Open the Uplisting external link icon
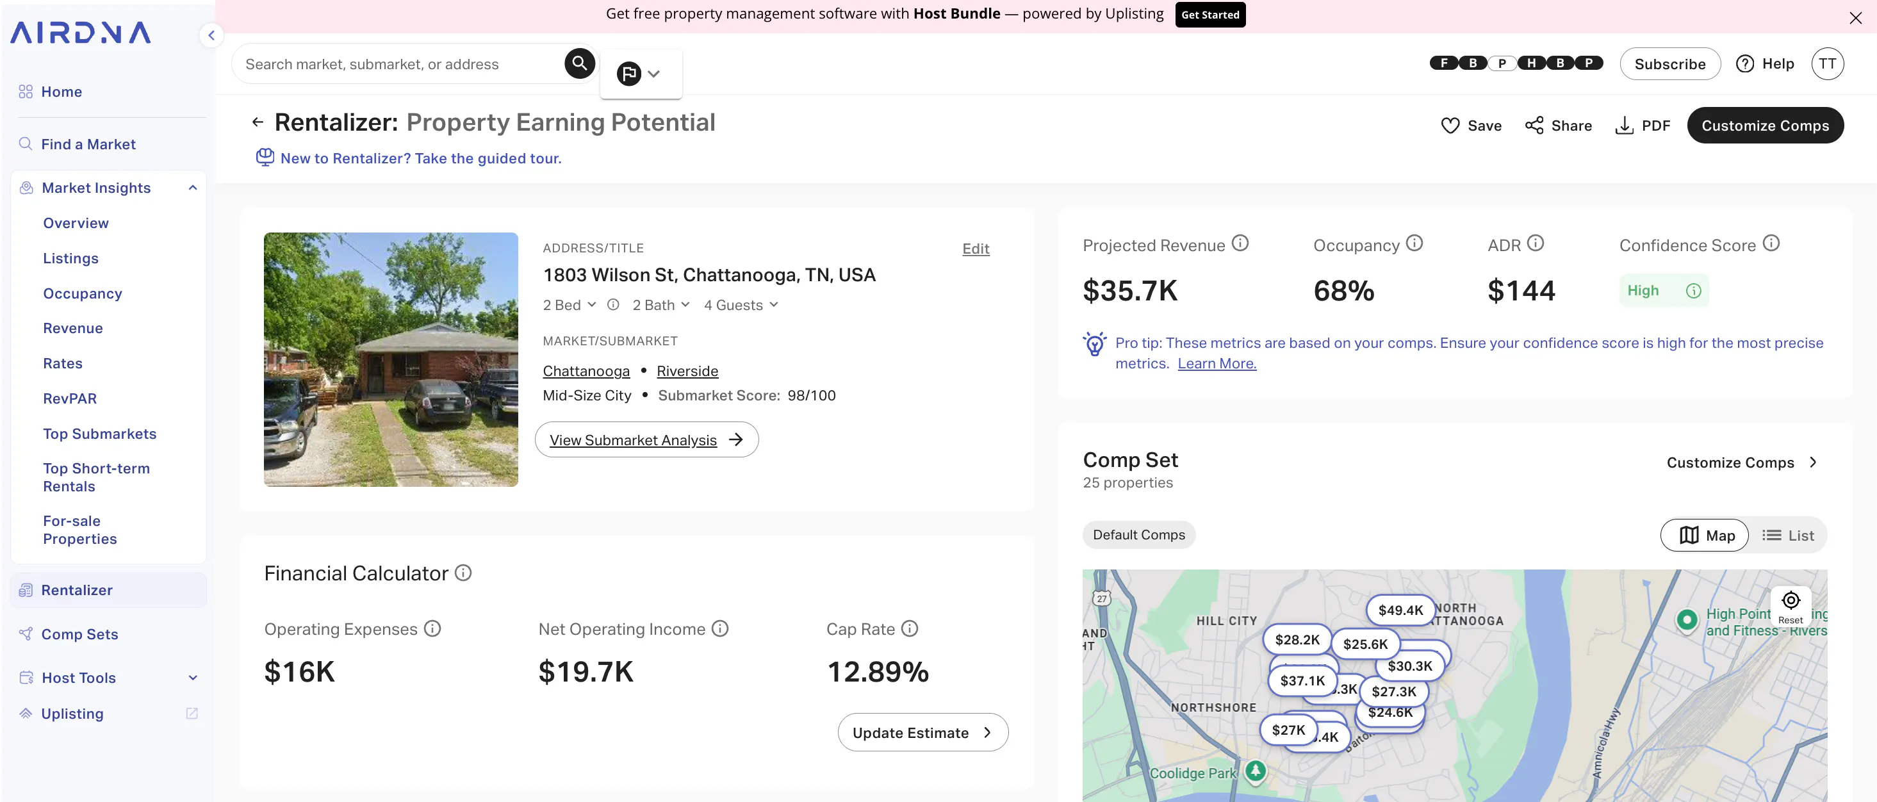Viewport: 1877px width, 802px height. (x=192, y=714)
